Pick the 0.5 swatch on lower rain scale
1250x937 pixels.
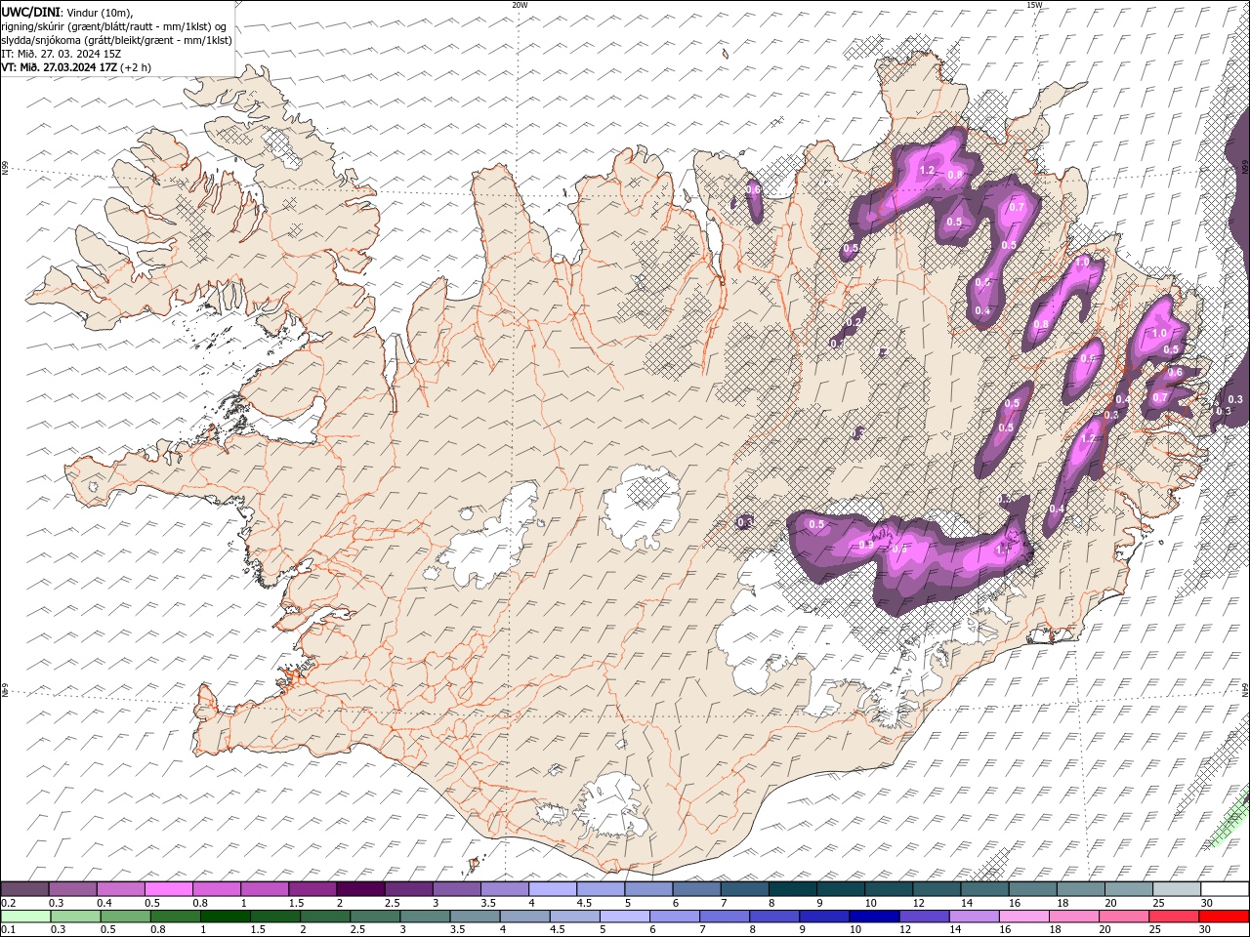coord(125,917)
